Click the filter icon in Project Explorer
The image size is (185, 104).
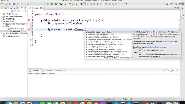pos(18,11)
